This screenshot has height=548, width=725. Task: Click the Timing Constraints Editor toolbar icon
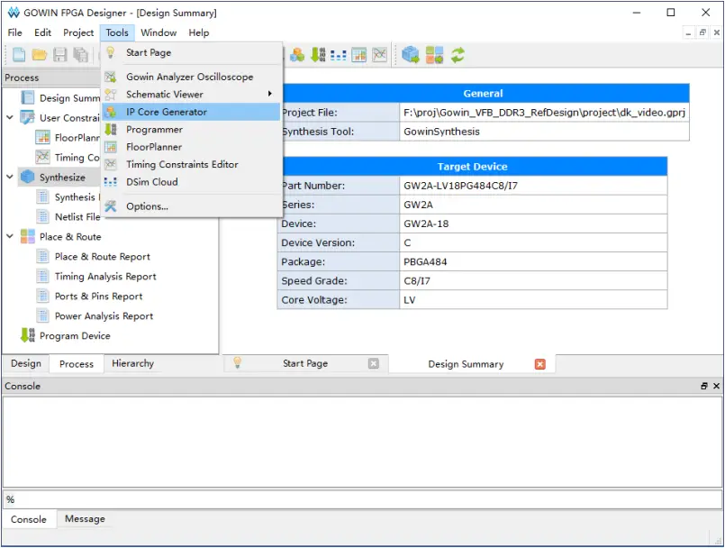point(379,55)
